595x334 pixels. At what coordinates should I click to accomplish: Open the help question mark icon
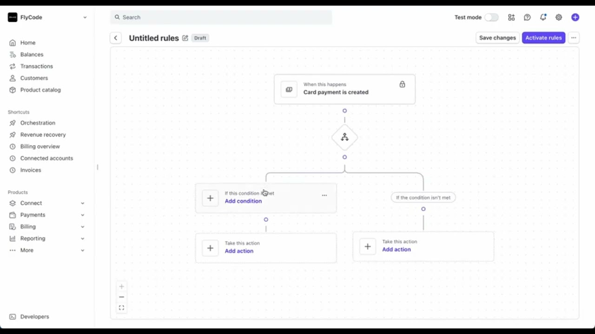click(527, 17)
